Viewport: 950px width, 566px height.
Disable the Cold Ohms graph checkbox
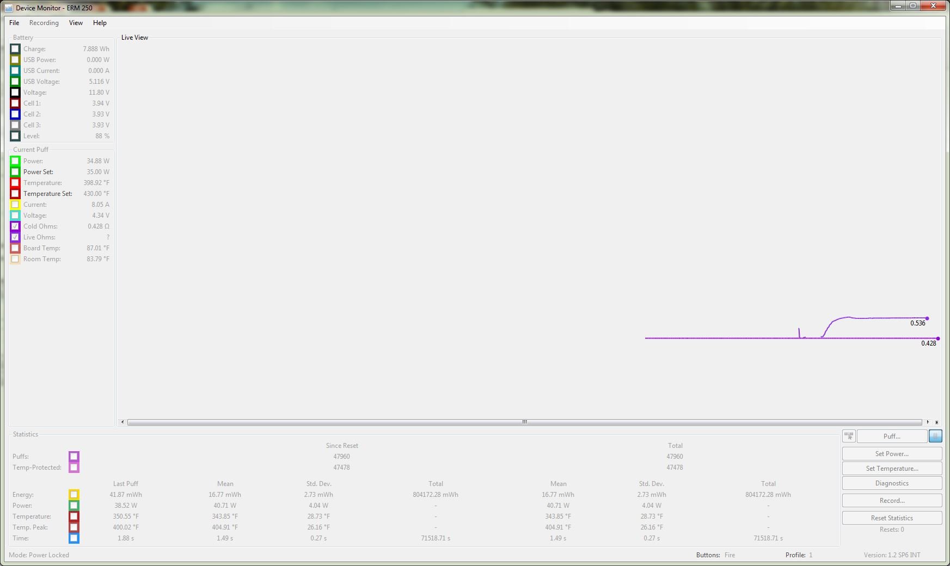pyautogui.click(x=15, y=226)
